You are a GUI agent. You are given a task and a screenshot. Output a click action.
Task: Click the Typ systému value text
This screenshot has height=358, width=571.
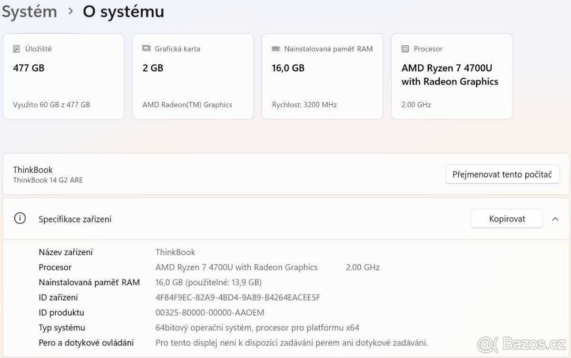pos(257,328)
